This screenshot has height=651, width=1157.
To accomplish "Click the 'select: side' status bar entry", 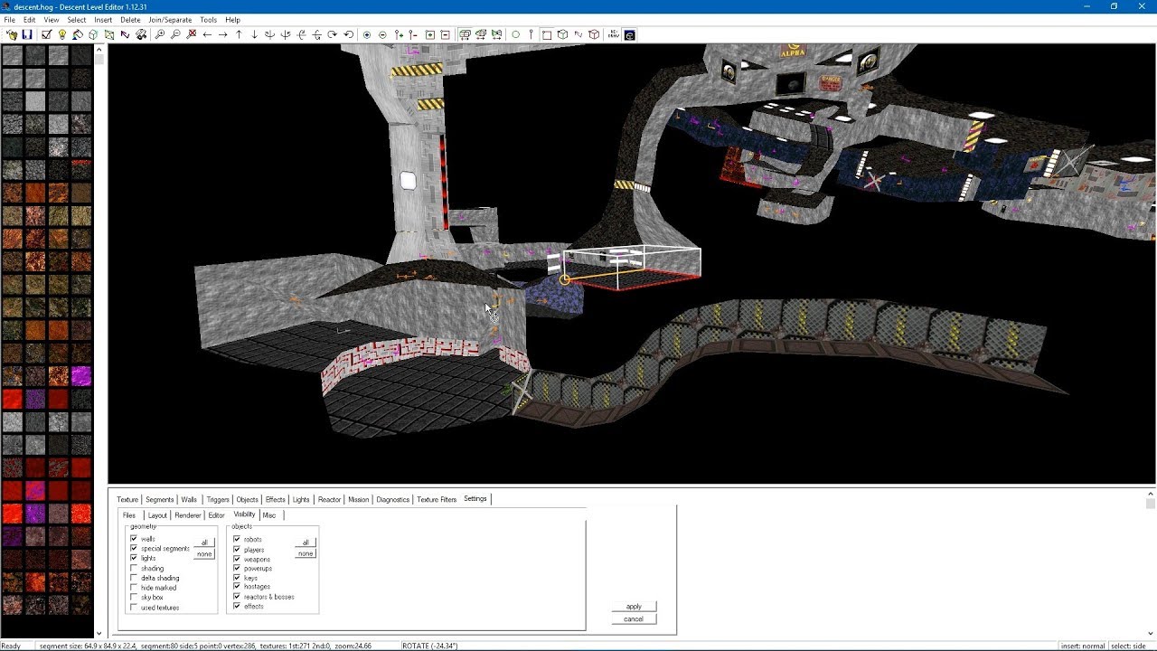I will (1129, 646).
